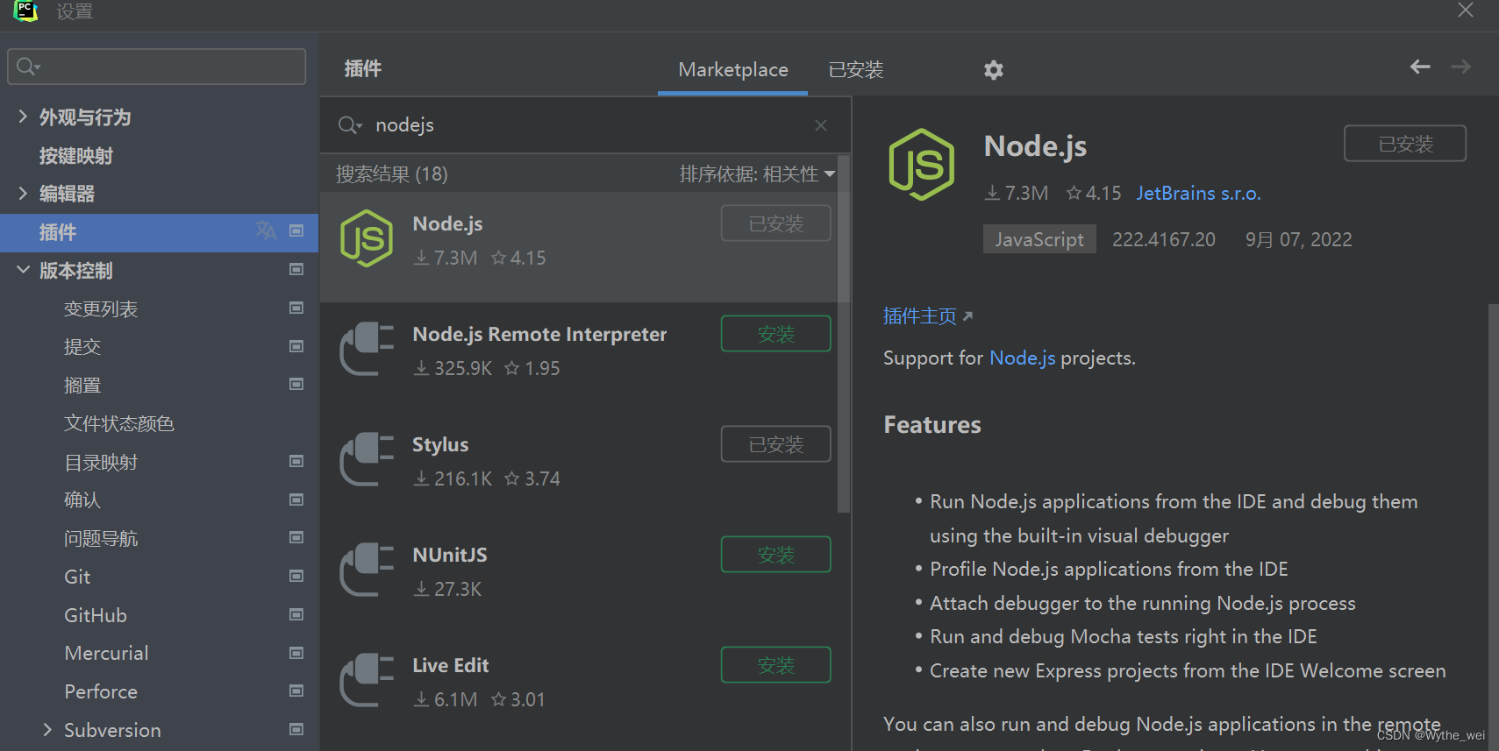Switch to Marketplace tab
The image size is (1499, 751).
[733, 69]
